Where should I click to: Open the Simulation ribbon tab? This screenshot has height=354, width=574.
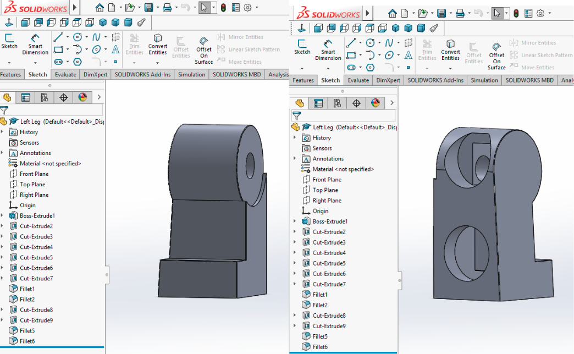coord(191,74)
